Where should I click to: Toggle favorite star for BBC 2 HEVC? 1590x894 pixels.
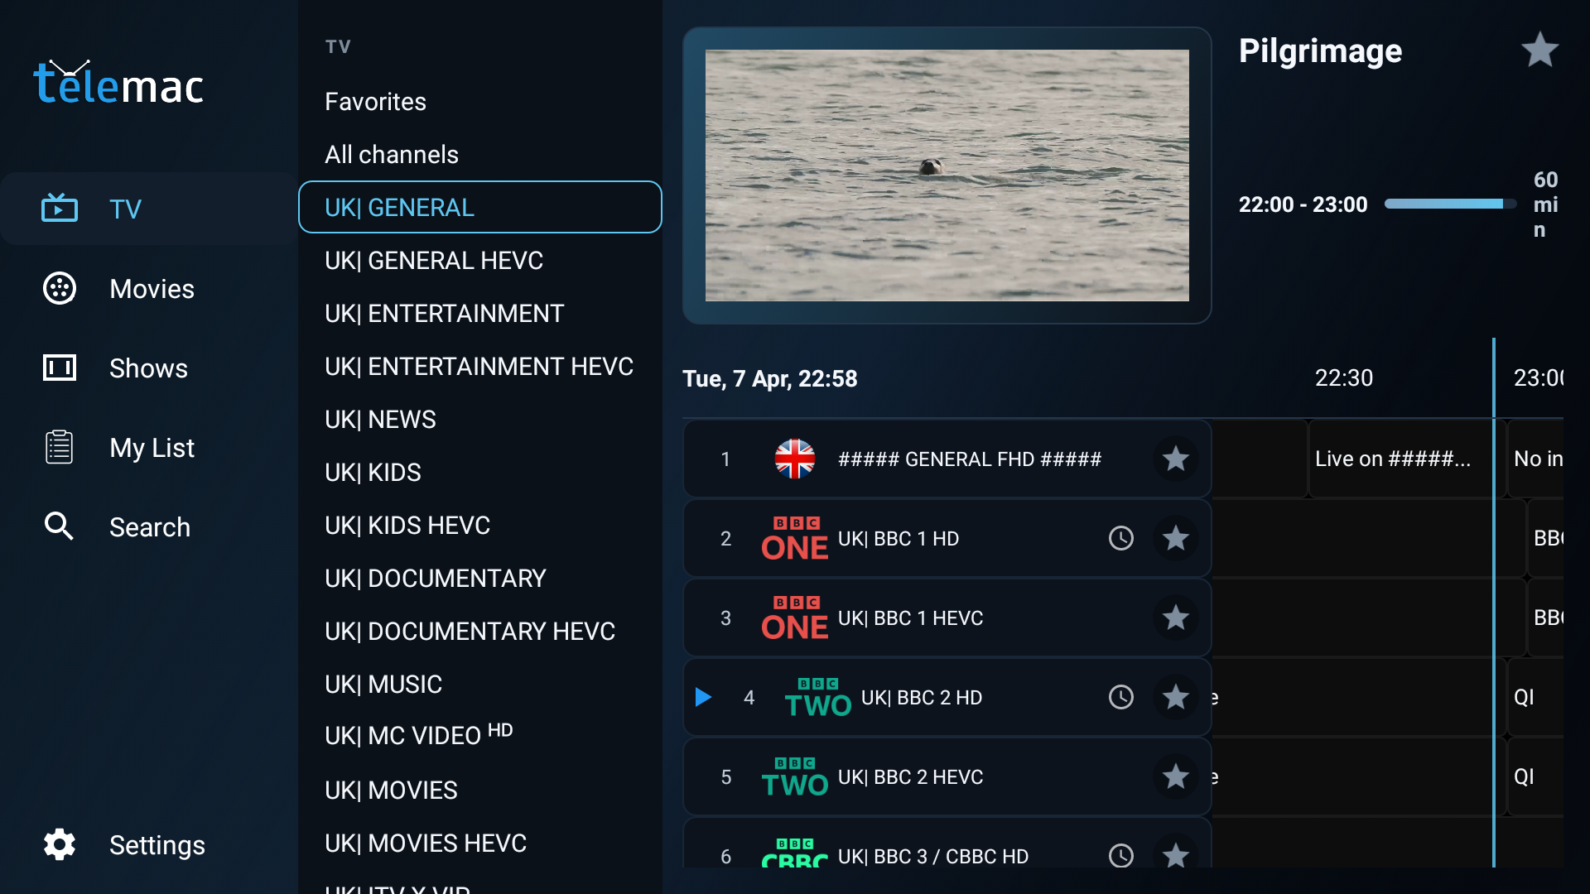click(x=1175, y=777)
